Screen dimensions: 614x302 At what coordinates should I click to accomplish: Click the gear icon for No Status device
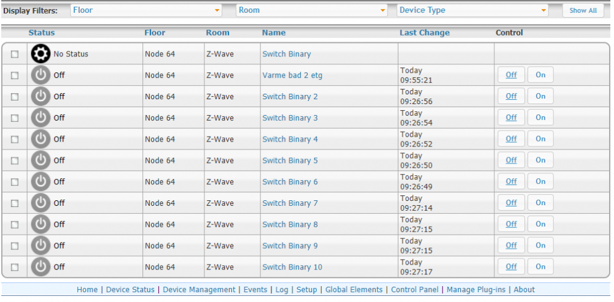(41, 54)
